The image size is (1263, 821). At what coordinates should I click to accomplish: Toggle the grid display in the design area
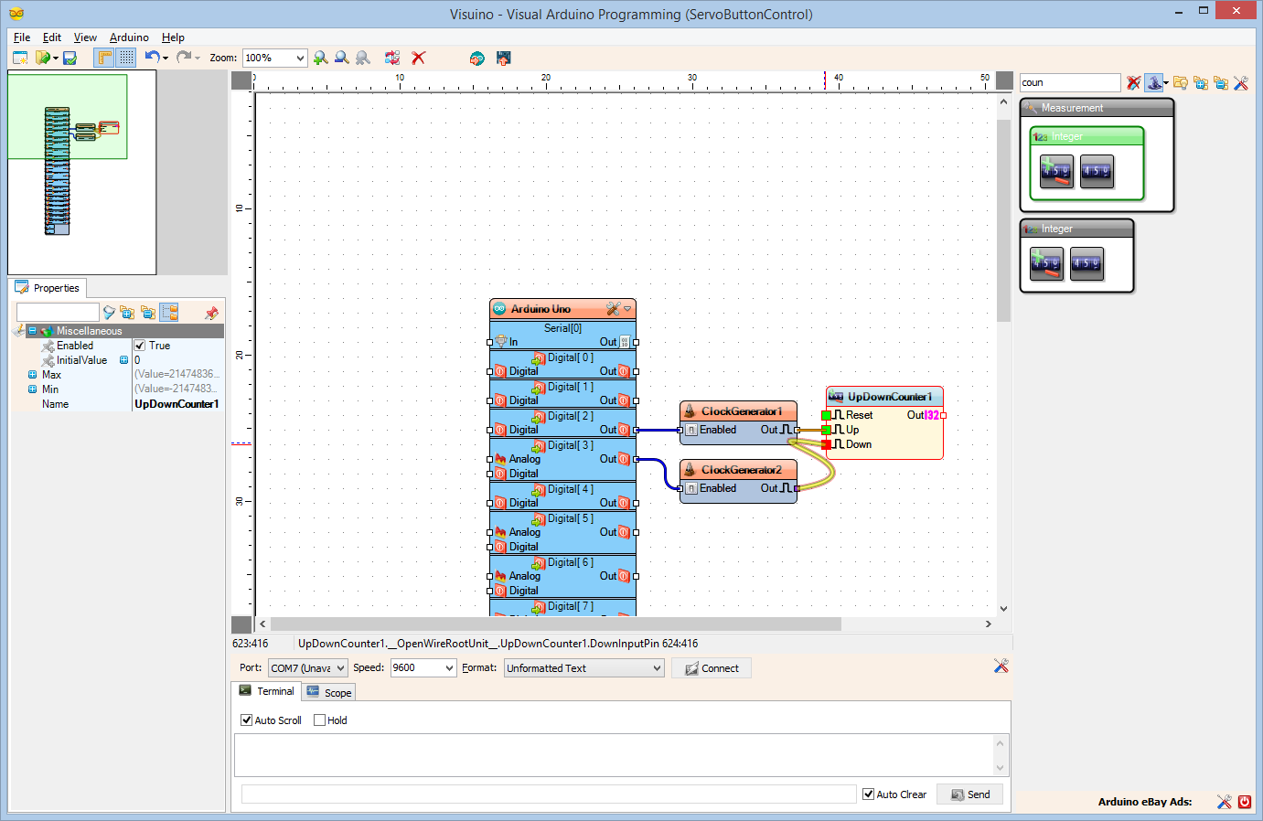[125, 58]
